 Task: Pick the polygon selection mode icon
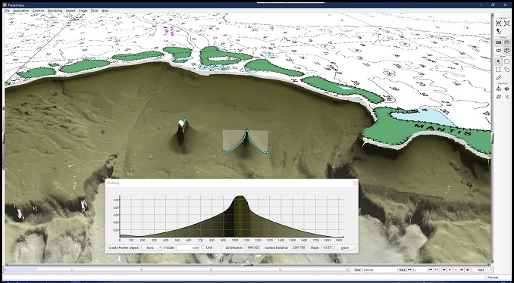(499, 70)
